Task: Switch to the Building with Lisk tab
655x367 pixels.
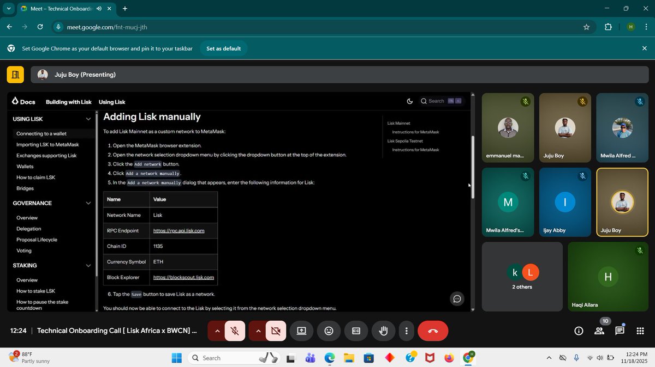Action: coord(68,102)
